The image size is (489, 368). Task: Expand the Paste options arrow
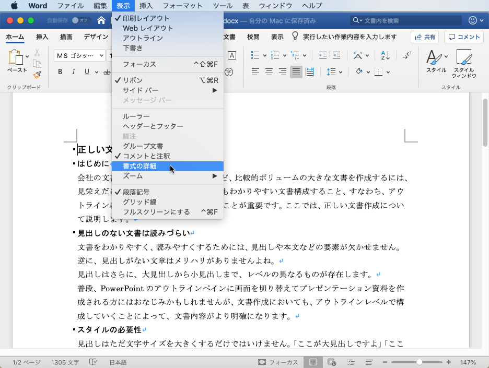[x=27, y=56]
